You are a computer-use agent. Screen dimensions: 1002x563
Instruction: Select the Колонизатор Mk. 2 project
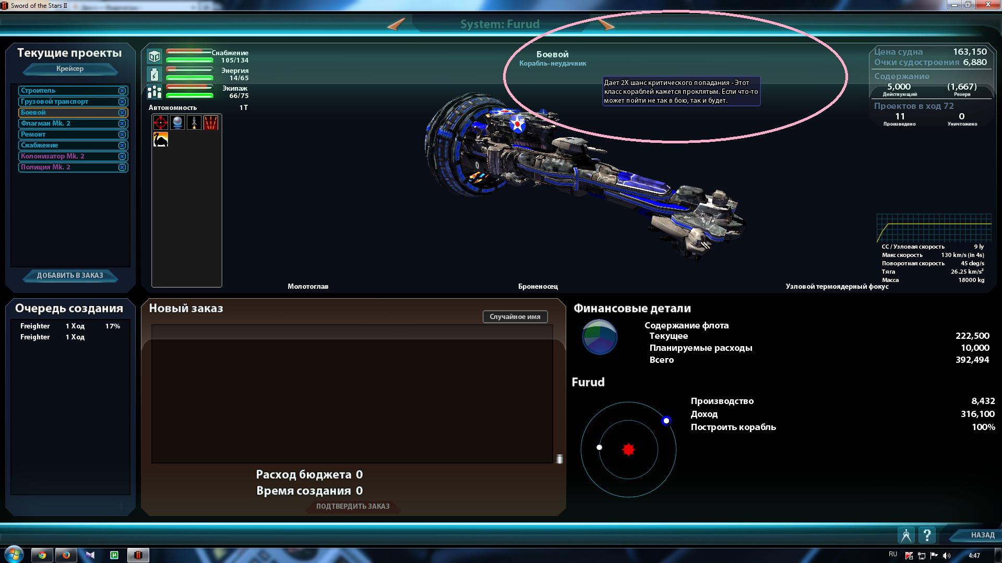[73, 156]
